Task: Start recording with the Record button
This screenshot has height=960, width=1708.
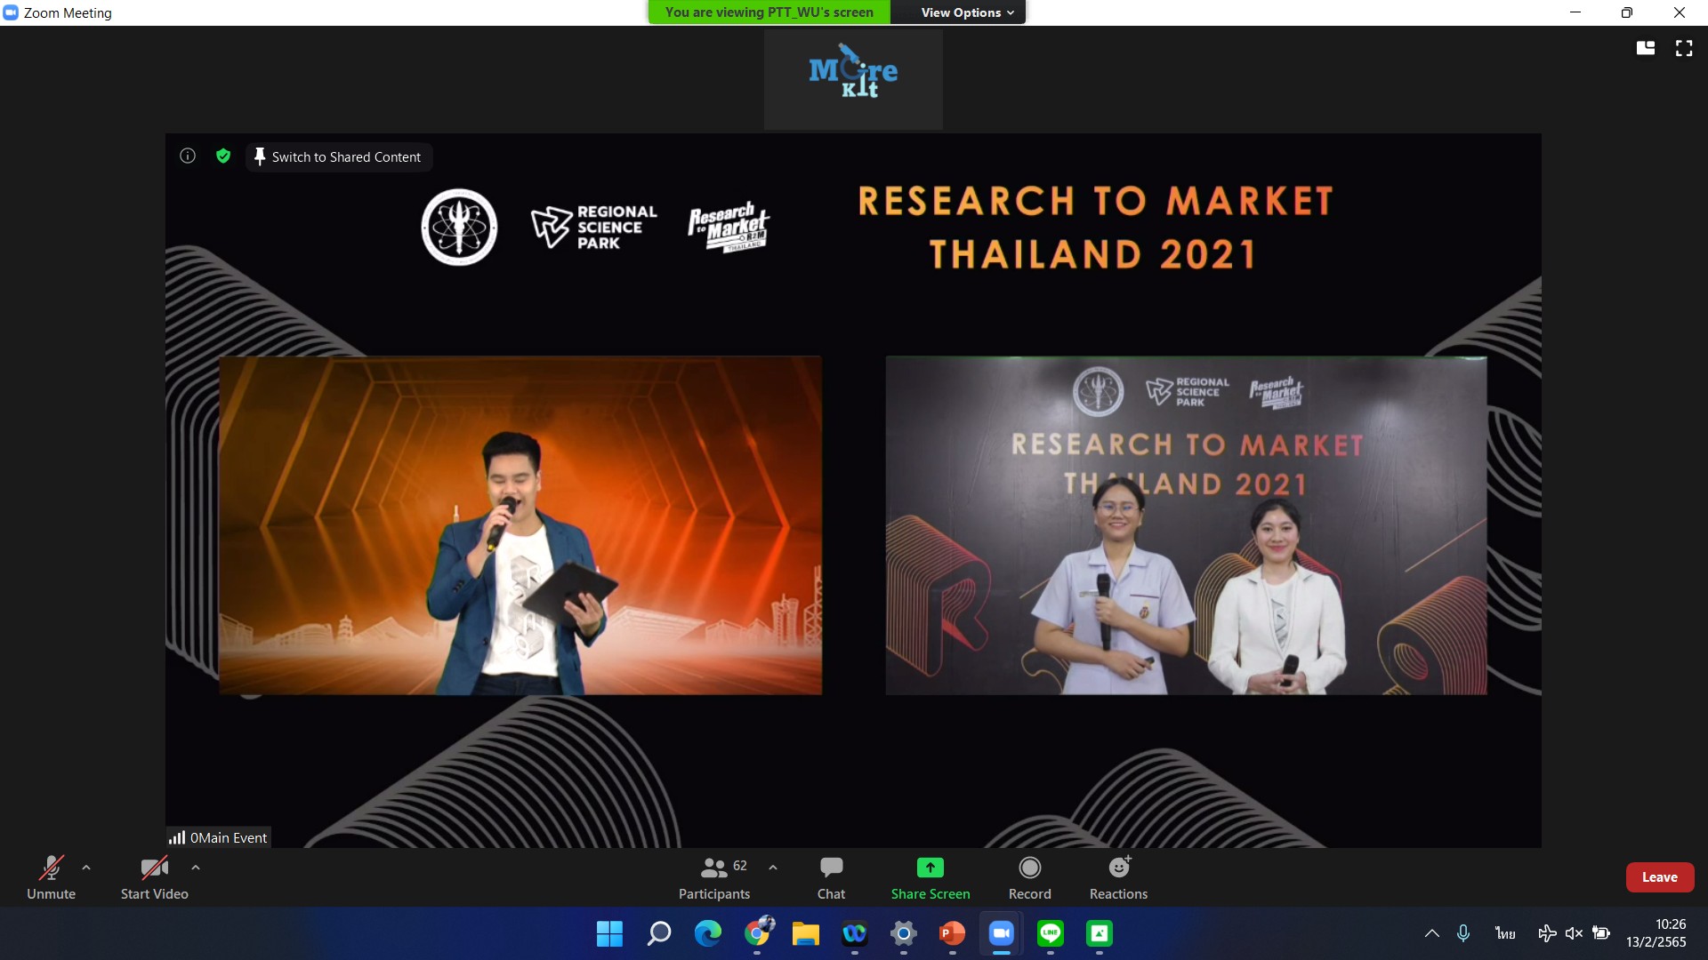Action: [x=1029, y=876]
